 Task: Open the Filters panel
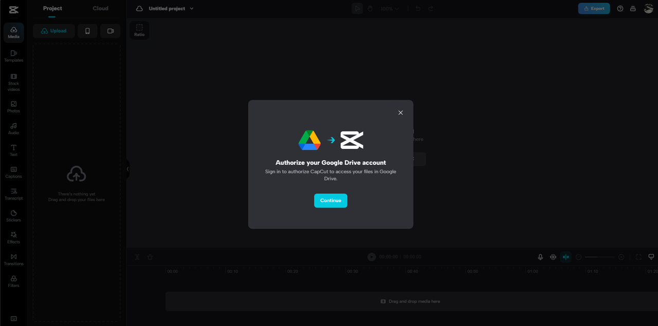pos(13,281)
